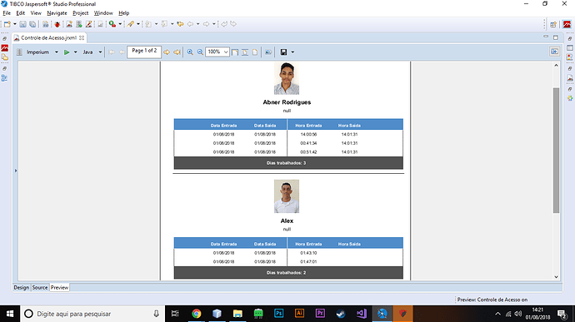The width and height of the screenshot is (575, 322).
Task: Zoom out of the report preview
Action: [x=200, y=52]
